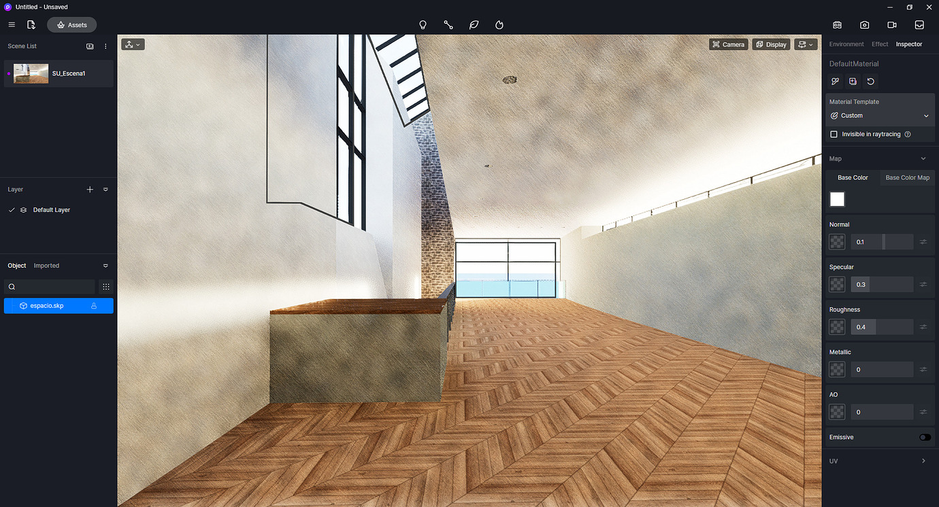Toggle the Emissive switch on
This screenshot has width=939, height=507.
pos(923,437)
